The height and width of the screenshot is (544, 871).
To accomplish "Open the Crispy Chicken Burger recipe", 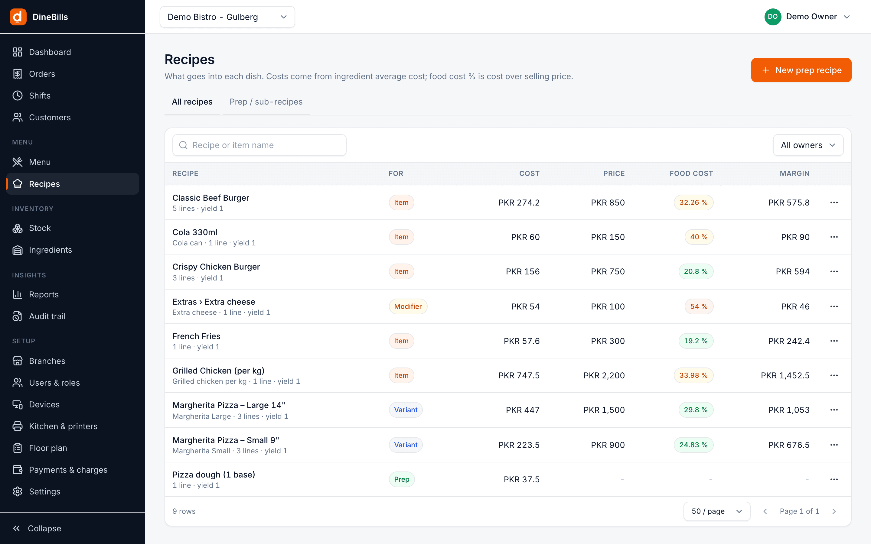I will tap(216, 267).
